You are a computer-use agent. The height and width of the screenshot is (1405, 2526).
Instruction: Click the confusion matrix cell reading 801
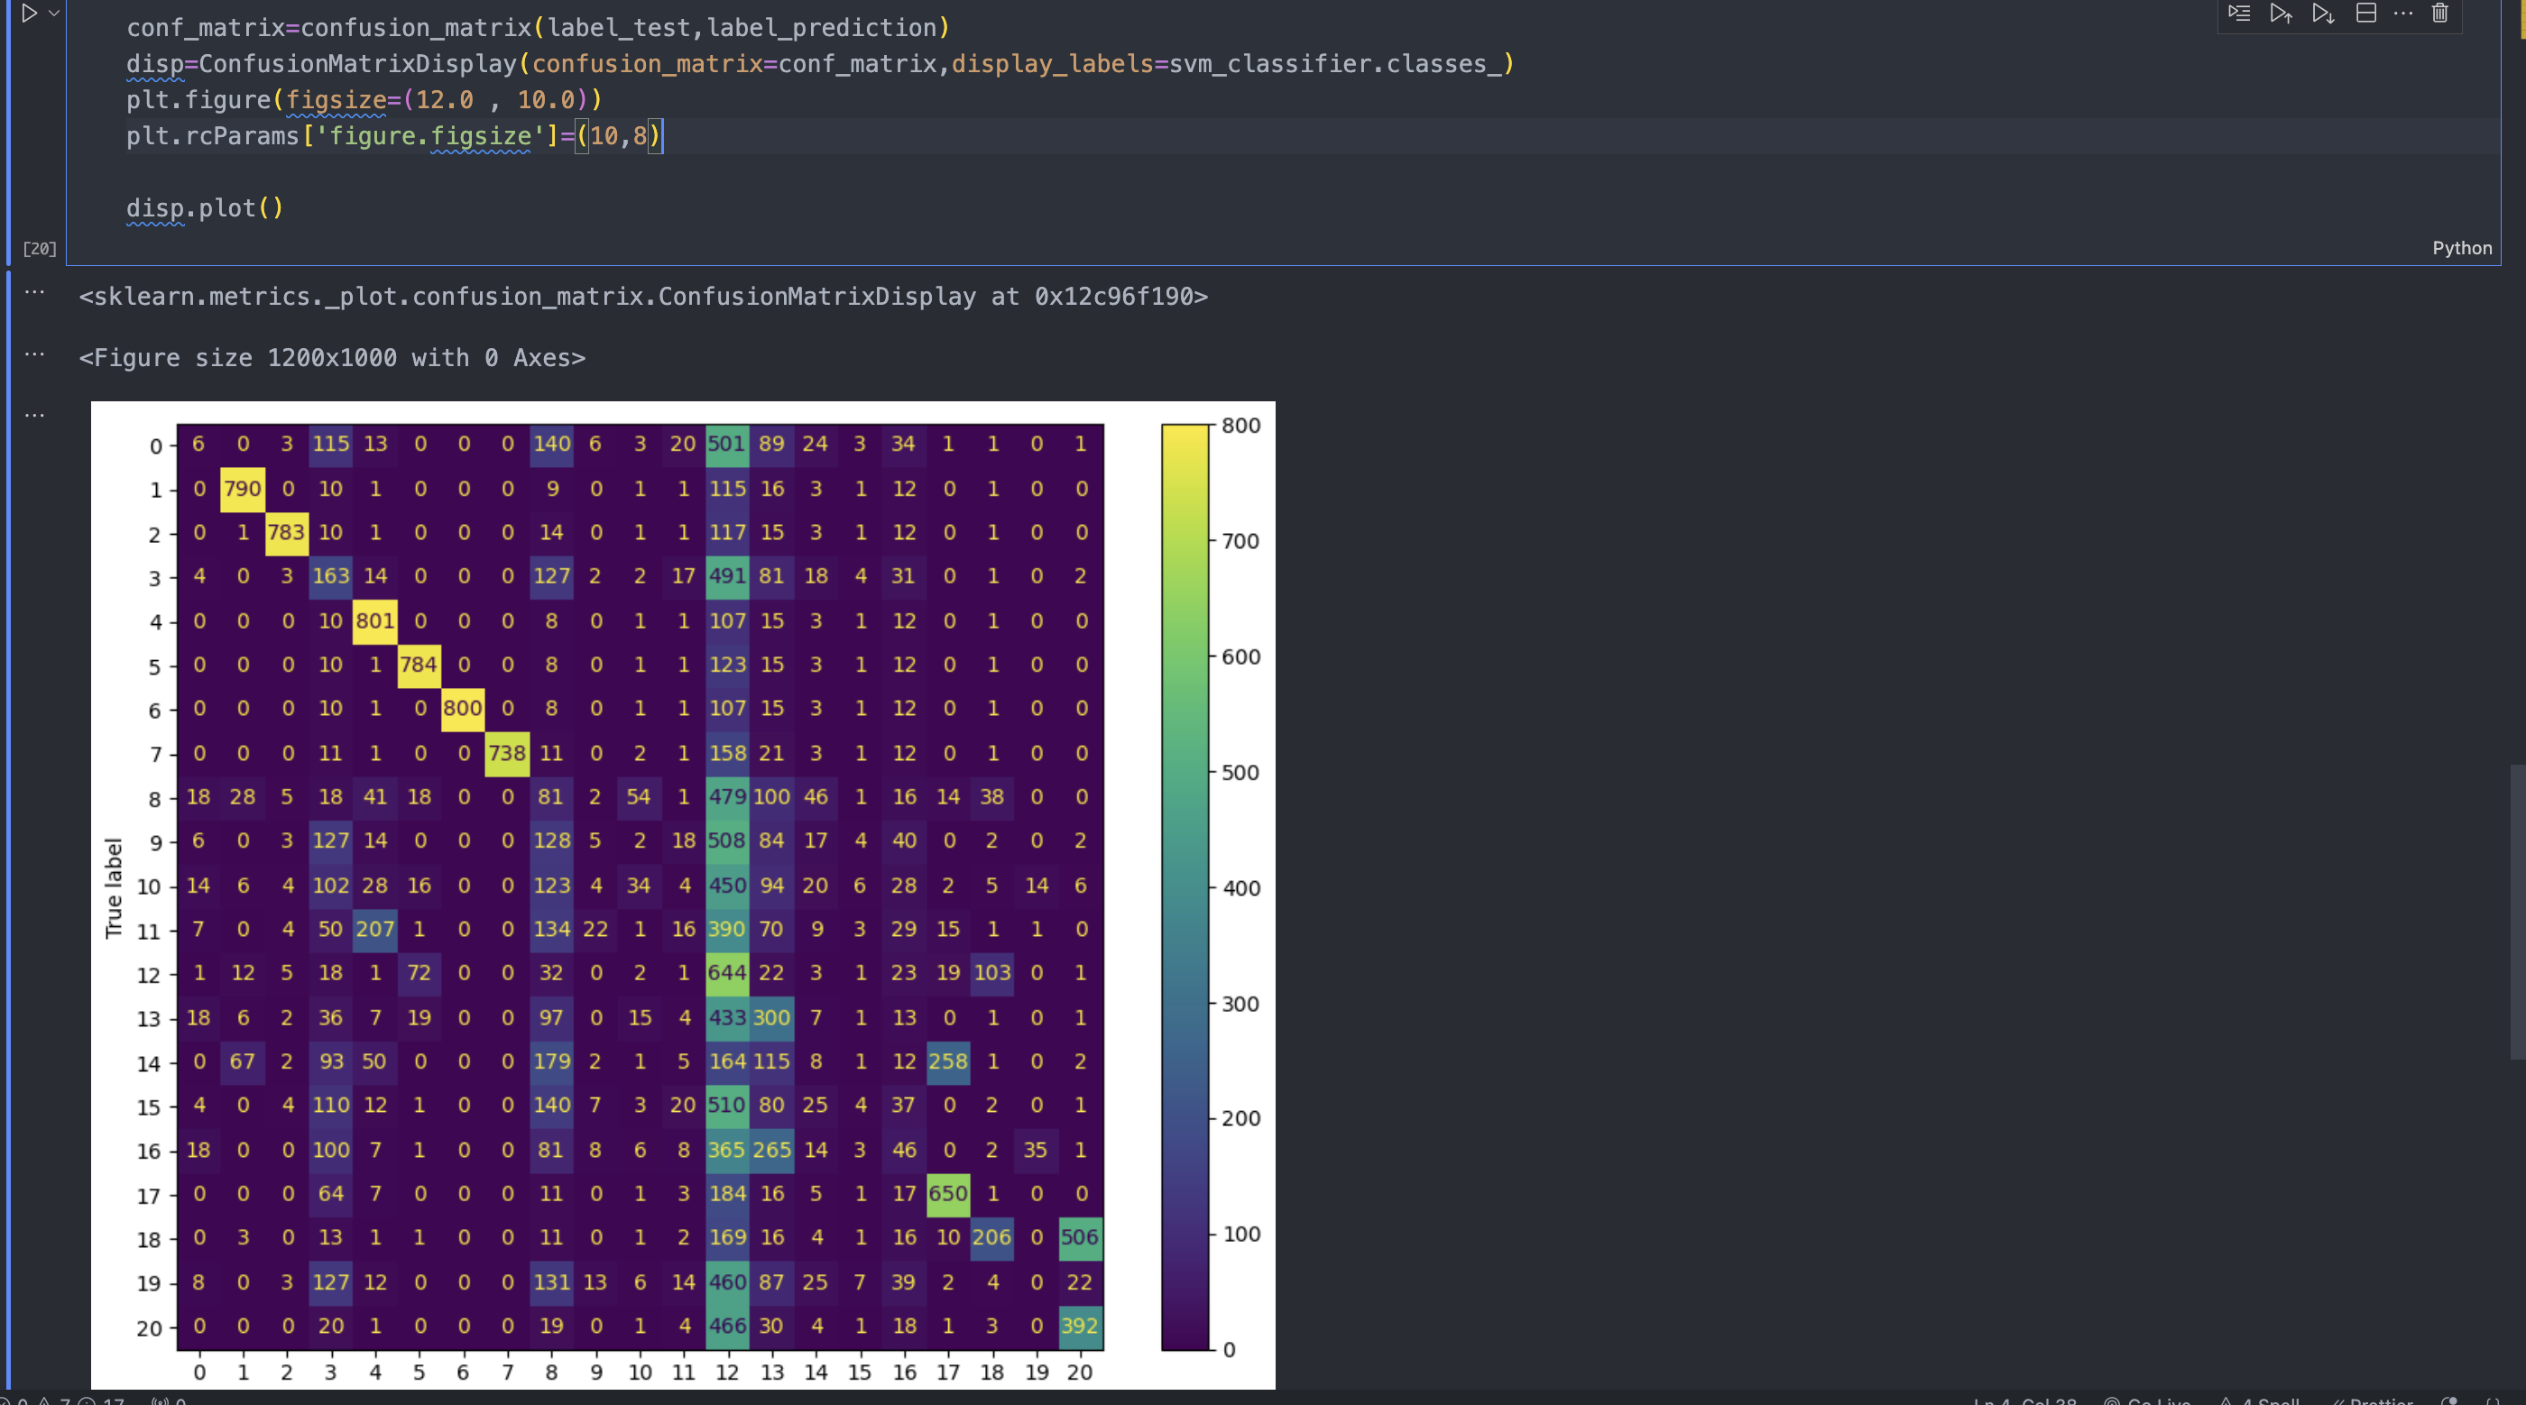374,620
